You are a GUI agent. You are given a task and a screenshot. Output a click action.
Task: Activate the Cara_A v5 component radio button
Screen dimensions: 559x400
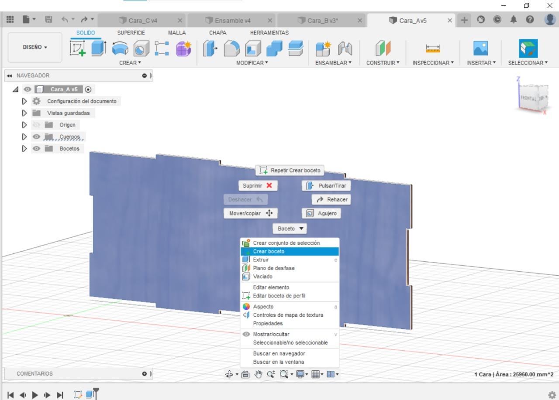coord(88,89)
